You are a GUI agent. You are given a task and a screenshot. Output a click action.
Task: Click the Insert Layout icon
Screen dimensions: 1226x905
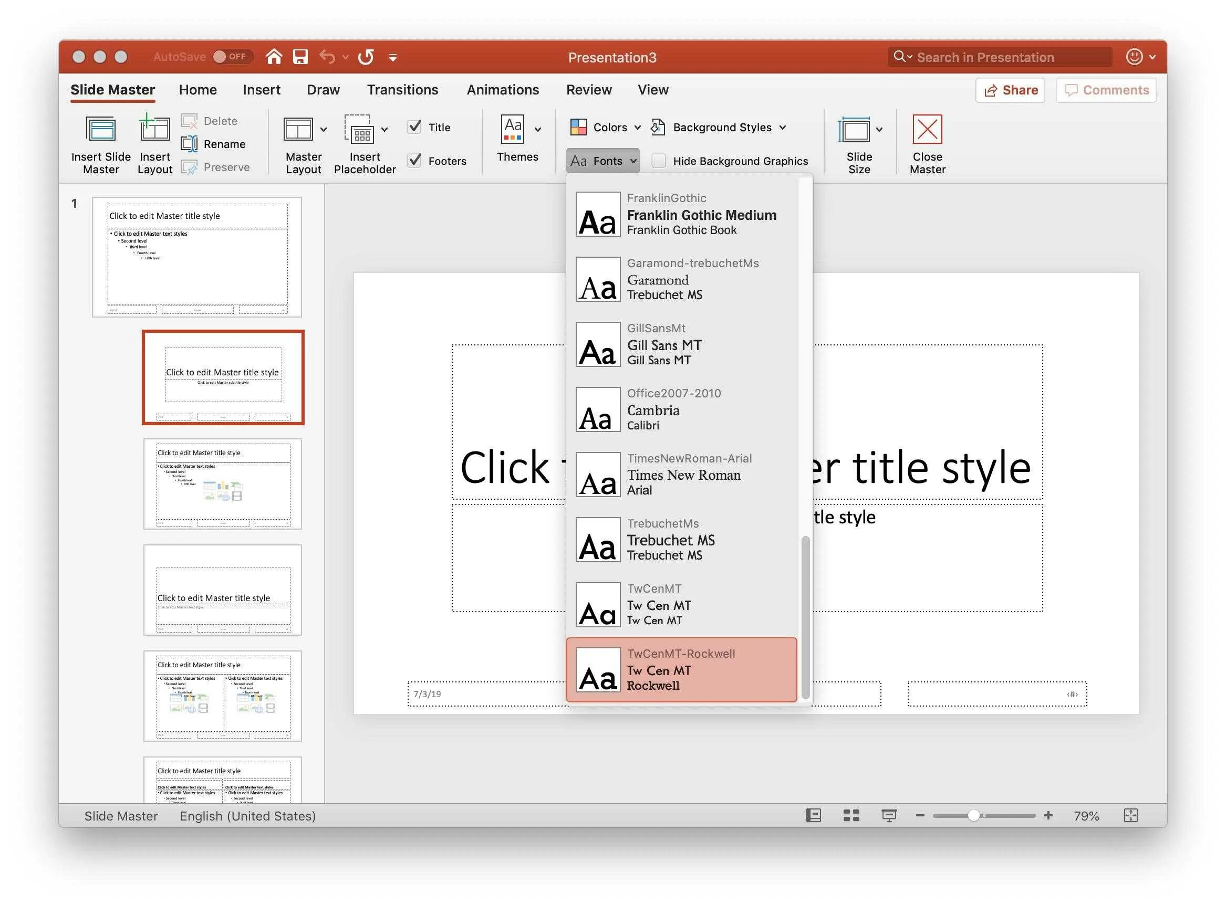click(154, 130)
